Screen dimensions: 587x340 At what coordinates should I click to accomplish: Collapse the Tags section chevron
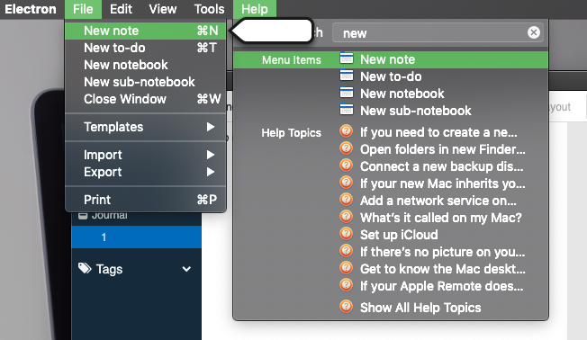186,269
